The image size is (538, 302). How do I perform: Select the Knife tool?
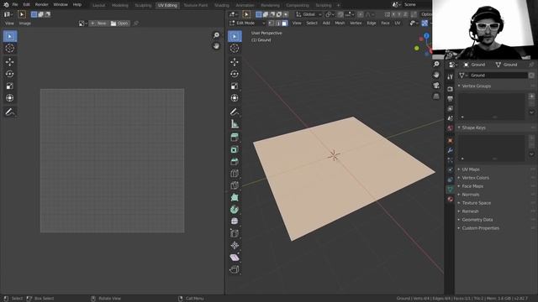[235, 185]
